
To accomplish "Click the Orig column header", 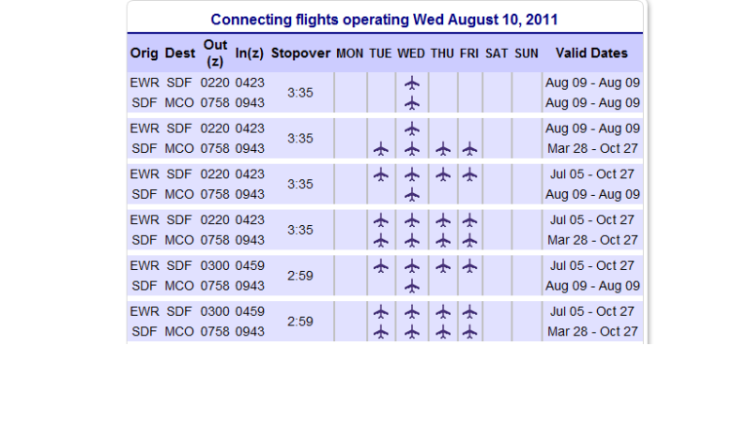I will pos(144,53).
